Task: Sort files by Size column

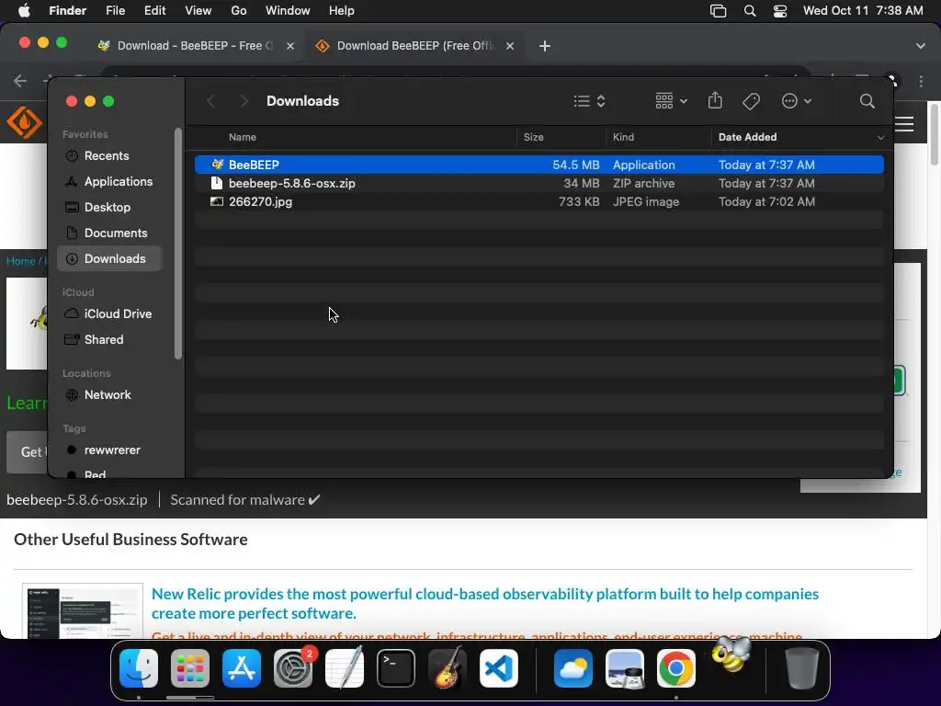Action: [x=534, y=138]
